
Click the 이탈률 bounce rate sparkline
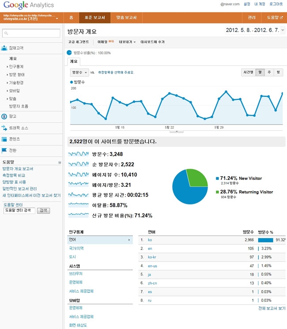point(79,205)
